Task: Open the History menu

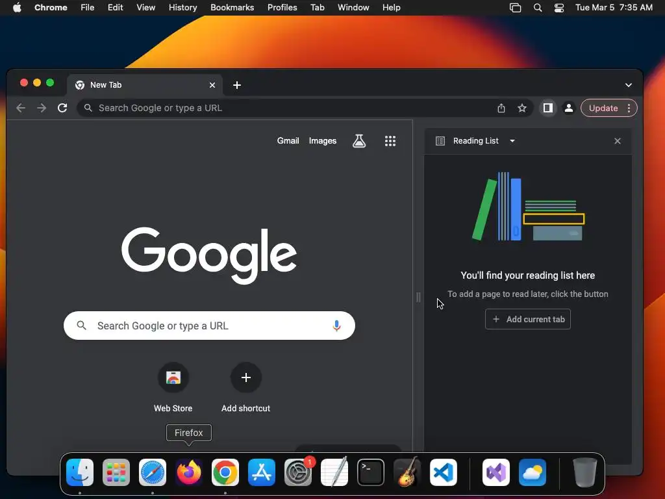Action: [182, 8]
